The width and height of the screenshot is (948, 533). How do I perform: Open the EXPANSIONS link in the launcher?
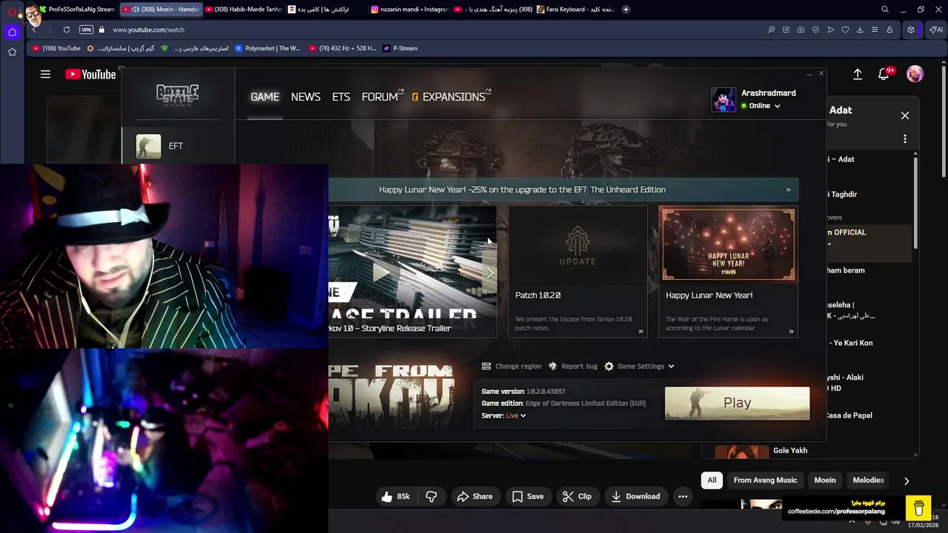click(452, 97)
